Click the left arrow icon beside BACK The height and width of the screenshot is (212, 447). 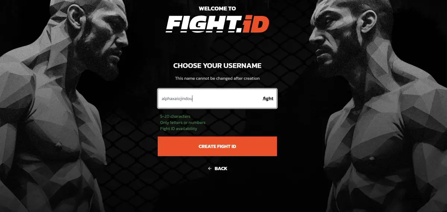210,168
